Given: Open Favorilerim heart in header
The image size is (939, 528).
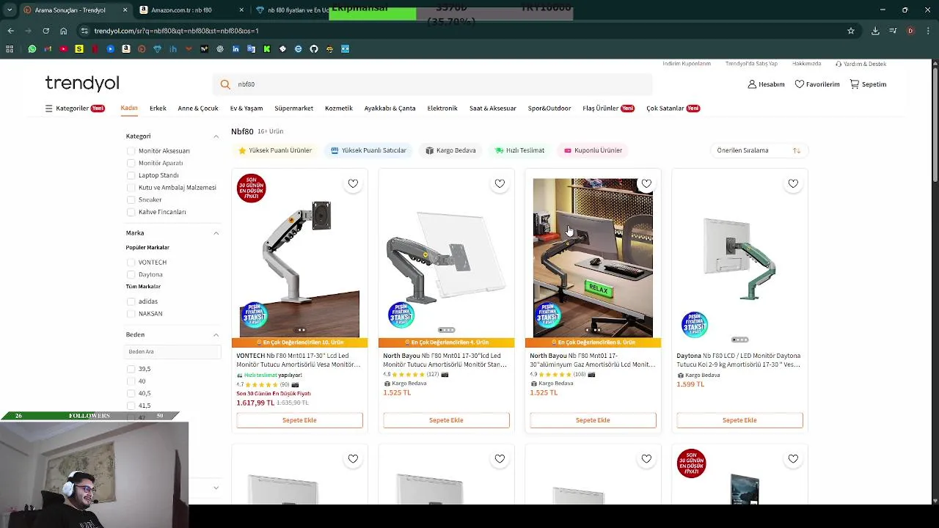Looking at the screenshot, I should 800,84.
